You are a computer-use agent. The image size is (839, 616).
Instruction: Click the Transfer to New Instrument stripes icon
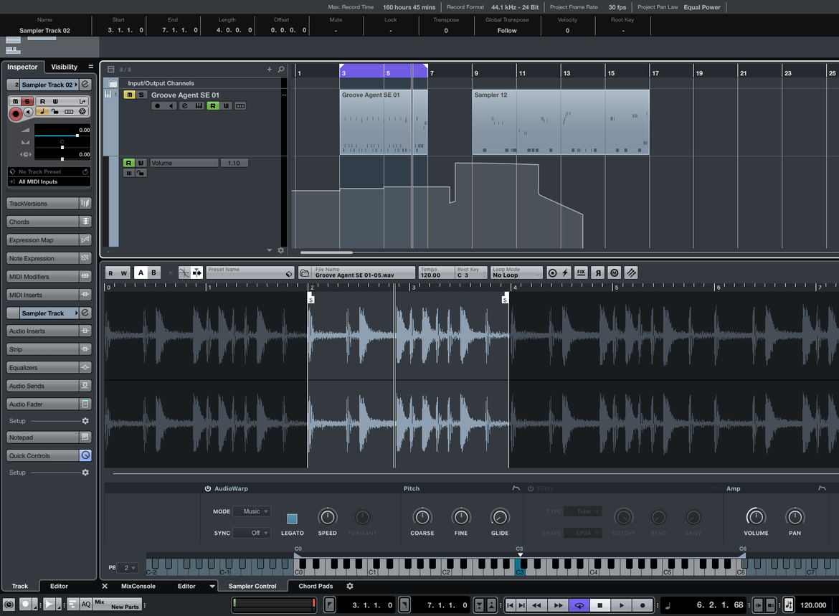coord(631,273)
